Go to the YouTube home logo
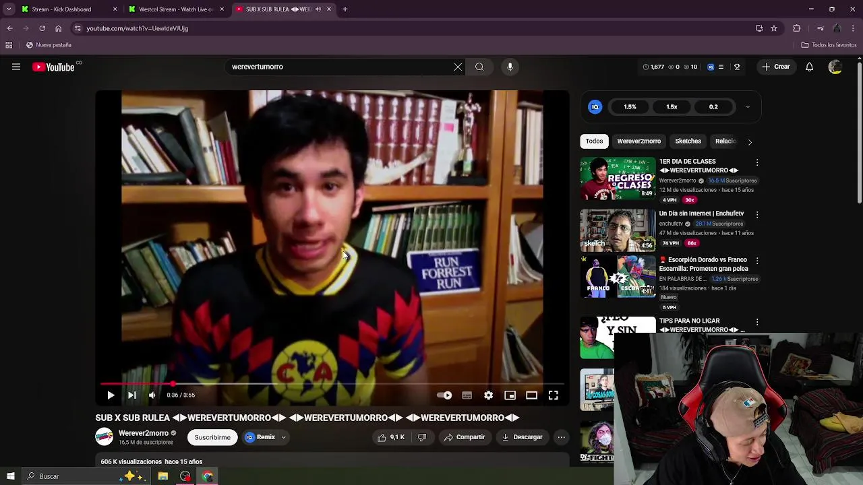Viewport: 863px width, 485px height. [53, 67]
